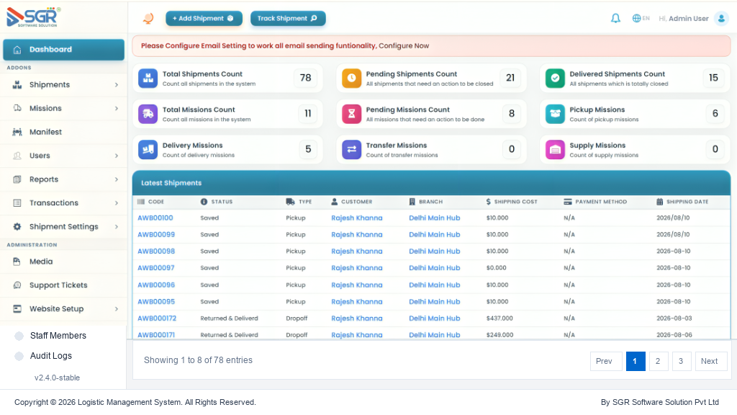Viewport: 737px width, 415px height.
Task: Click the Pending Missions Count hourglass icon
Action: (x=351, y=114)
